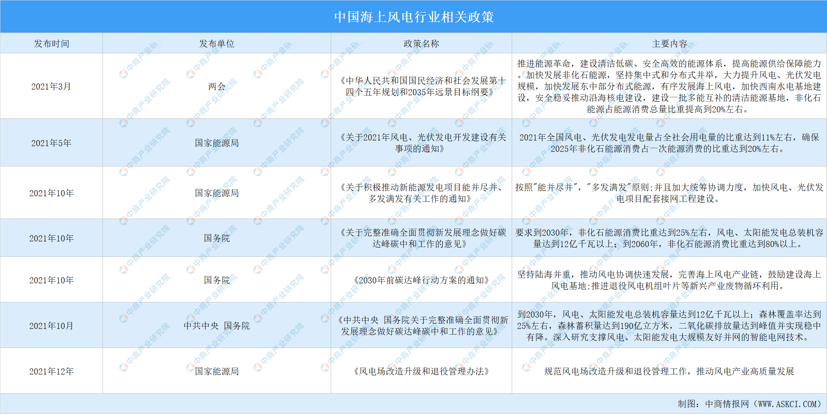Click 国家能源局 in the 2021年5年 row
This screenshot has width=827, height=414.
tap(217, 143)
